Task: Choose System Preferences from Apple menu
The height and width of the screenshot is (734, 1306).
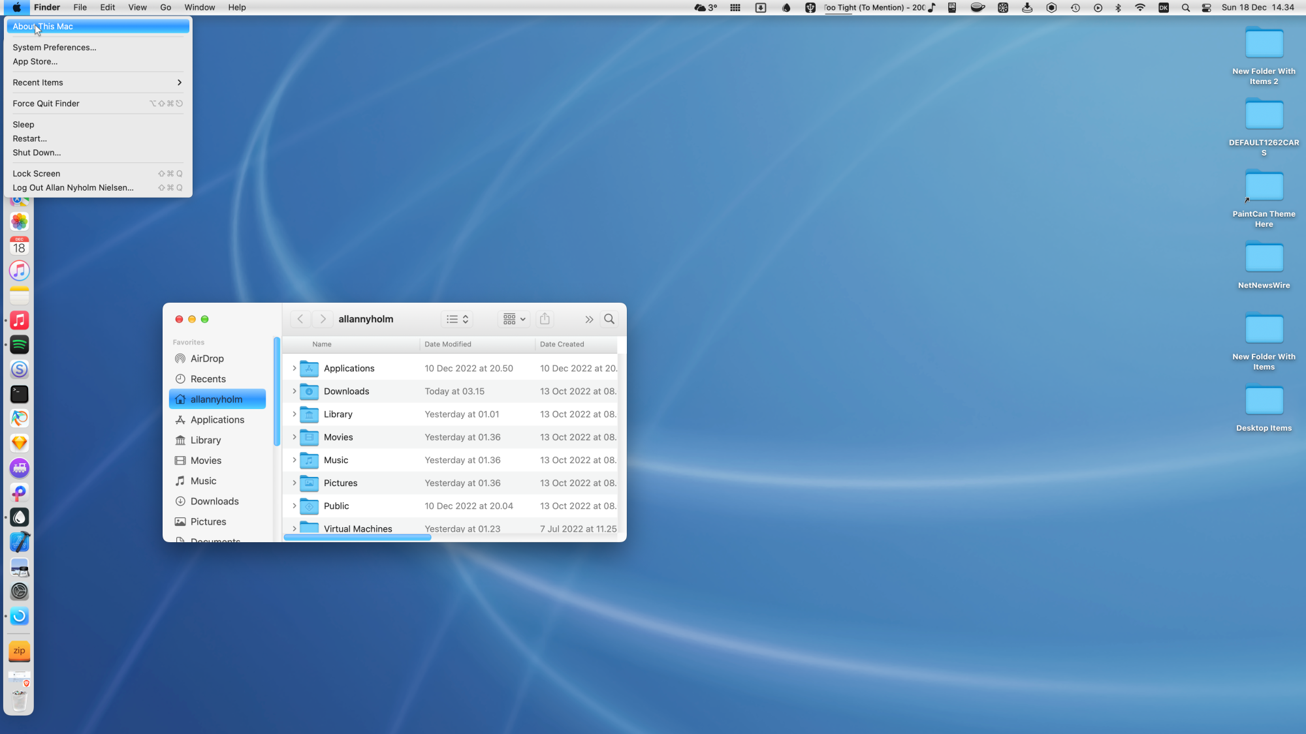Action: [x=54, y=48]
